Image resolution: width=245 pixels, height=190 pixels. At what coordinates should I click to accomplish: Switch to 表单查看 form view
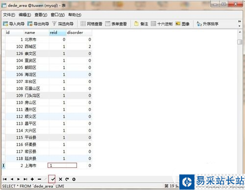click(x=116, y=24)
